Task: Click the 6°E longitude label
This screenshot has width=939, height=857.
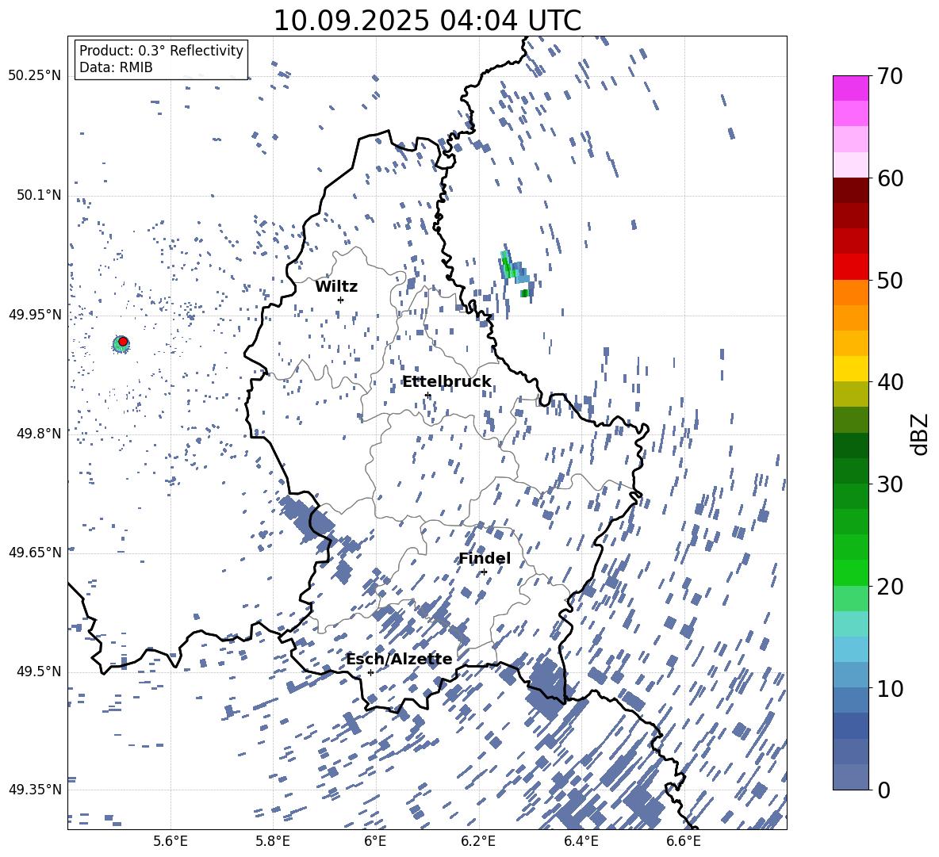Action: coord(375,841)
